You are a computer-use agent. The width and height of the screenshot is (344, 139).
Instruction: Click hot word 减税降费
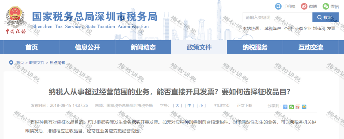pyautogui.click(x=272, y=29)
